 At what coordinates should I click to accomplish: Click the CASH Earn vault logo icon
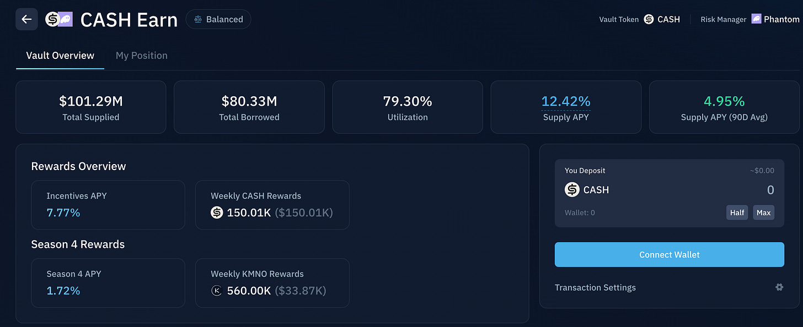pos(59,19)
